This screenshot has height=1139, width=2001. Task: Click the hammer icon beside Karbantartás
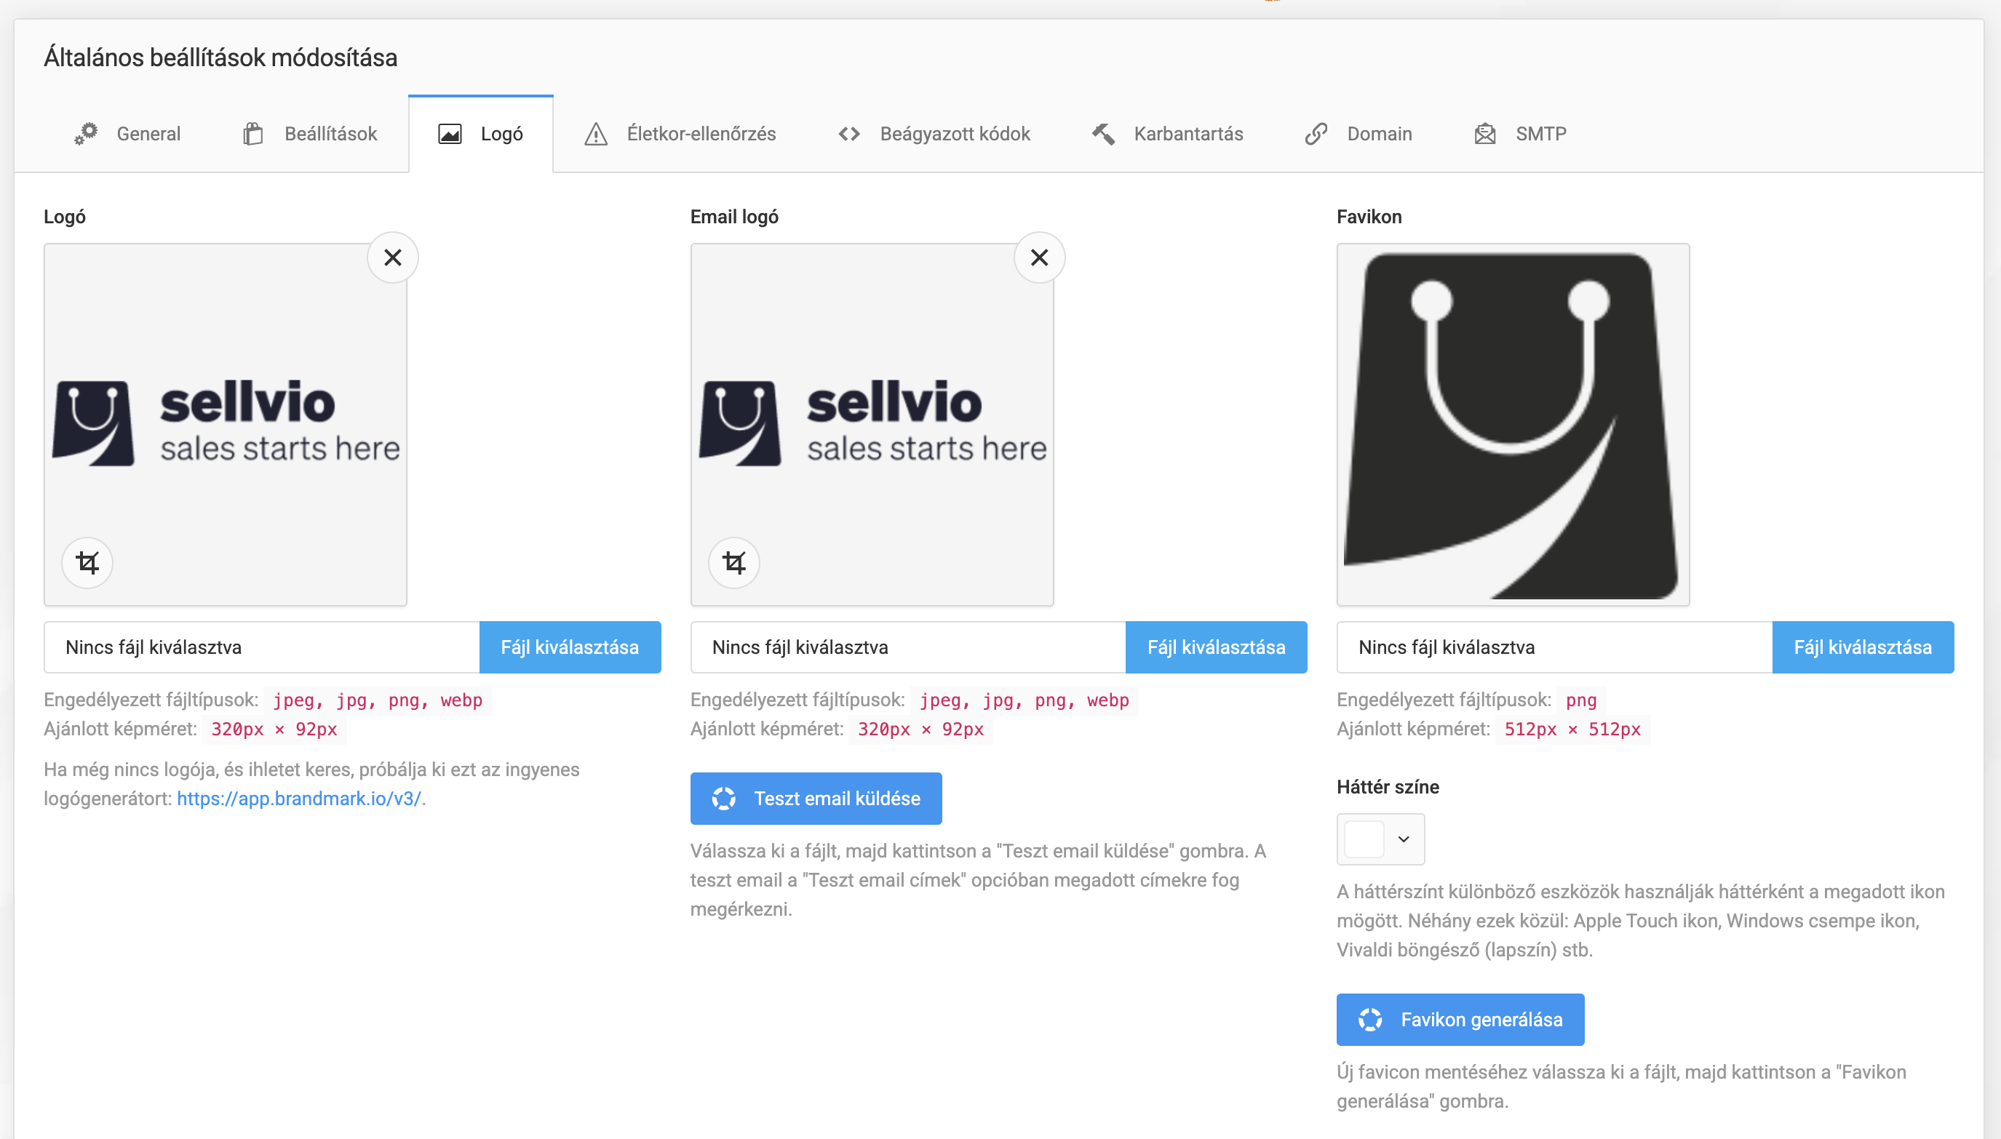pyautogui.click(x=1103, y=134)
